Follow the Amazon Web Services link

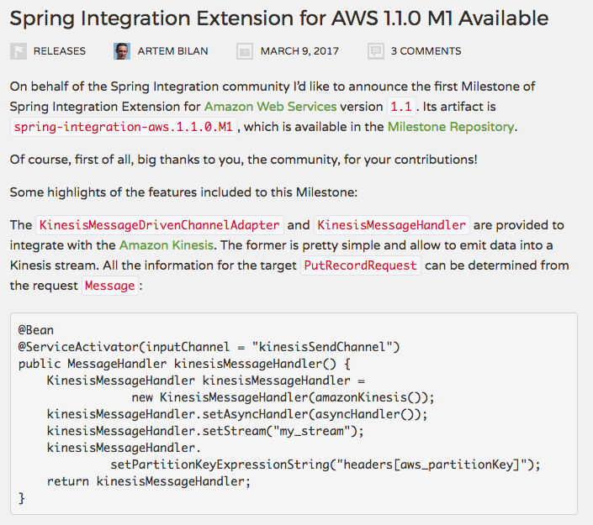point(270,107)
